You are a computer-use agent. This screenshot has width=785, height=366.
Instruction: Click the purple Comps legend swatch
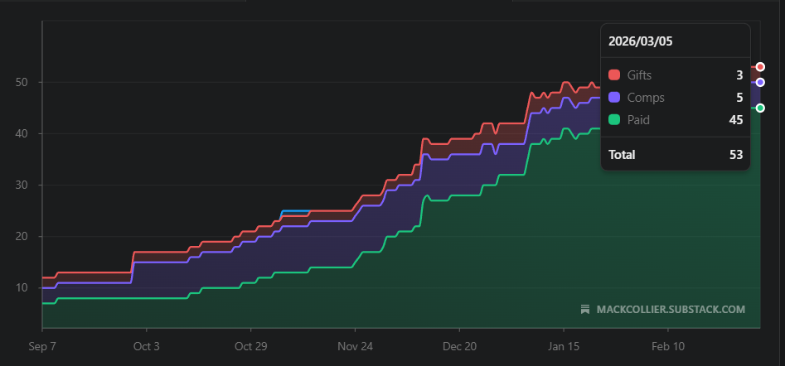point(614,98)
